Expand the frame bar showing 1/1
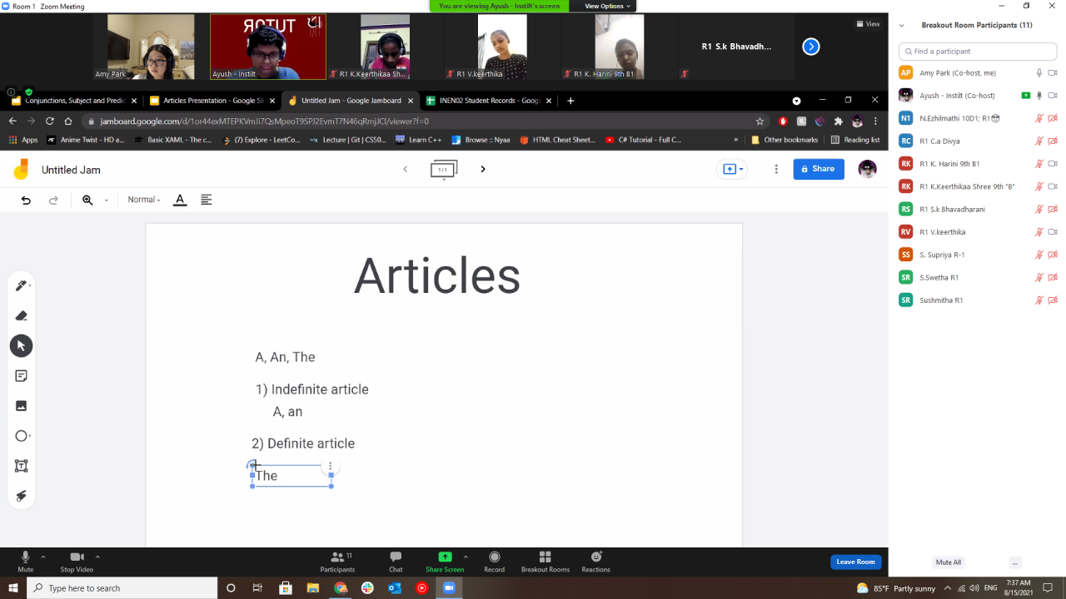This screenshot has height=599, width=1066. (444, 169)
